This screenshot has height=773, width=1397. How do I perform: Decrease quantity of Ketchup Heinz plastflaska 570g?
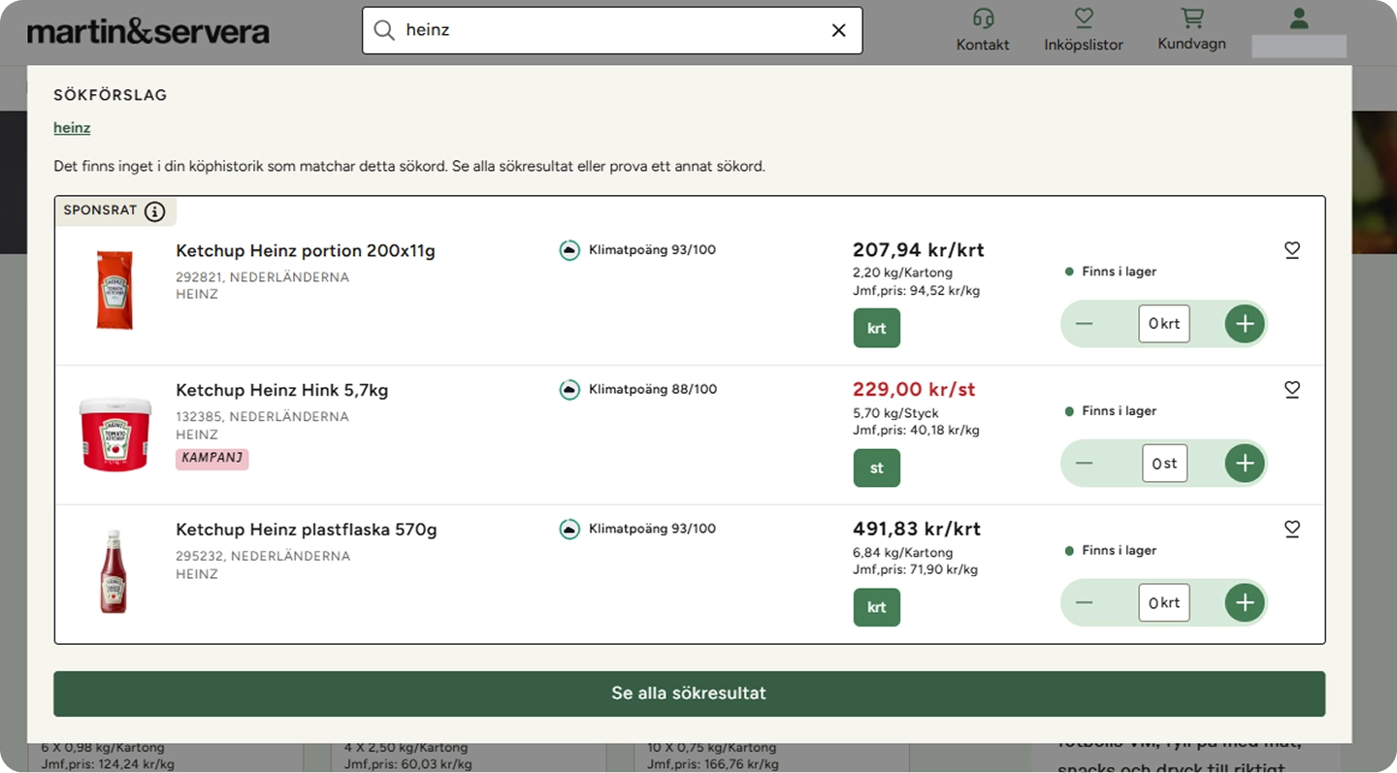click(x=1085, y=603)
